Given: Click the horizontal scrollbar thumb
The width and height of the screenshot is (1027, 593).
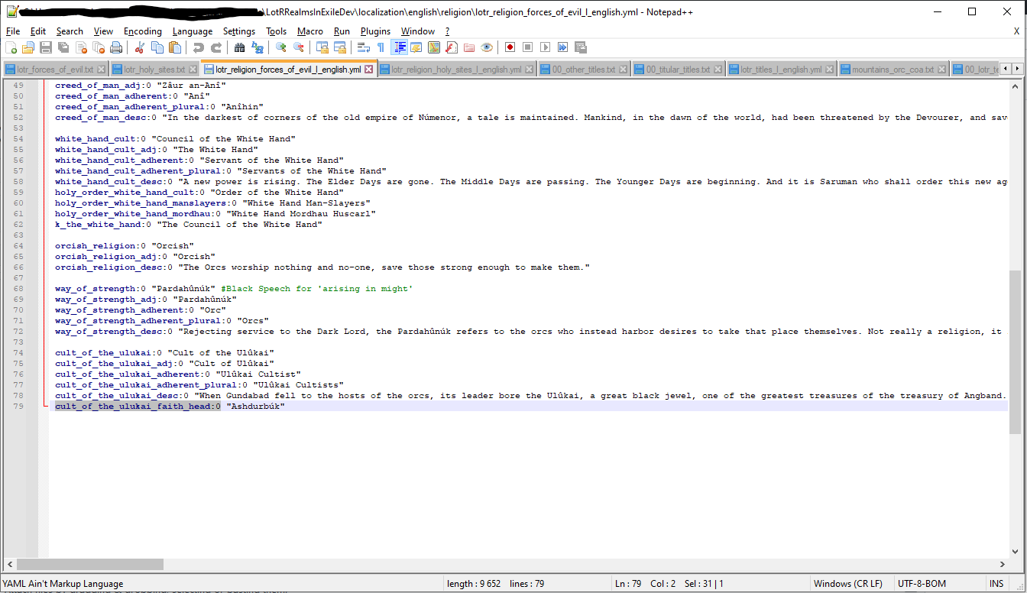Looking at the screenshot, I should (x=90, y=565).
